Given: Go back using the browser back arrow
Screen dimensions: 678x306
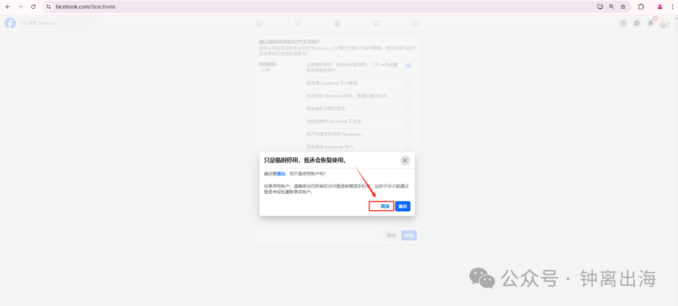Looking at the screenshot, I should click(x=8, y=7).
